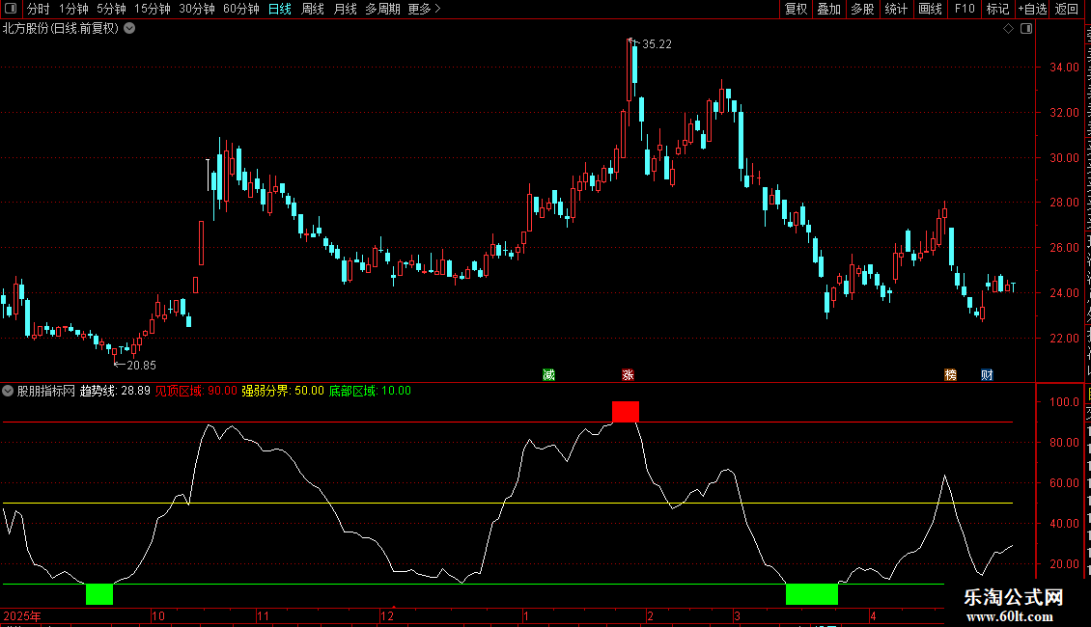Switch to 周线 weekly chart
Screen dimensions: 1091x627
click(x=313, y=9)
